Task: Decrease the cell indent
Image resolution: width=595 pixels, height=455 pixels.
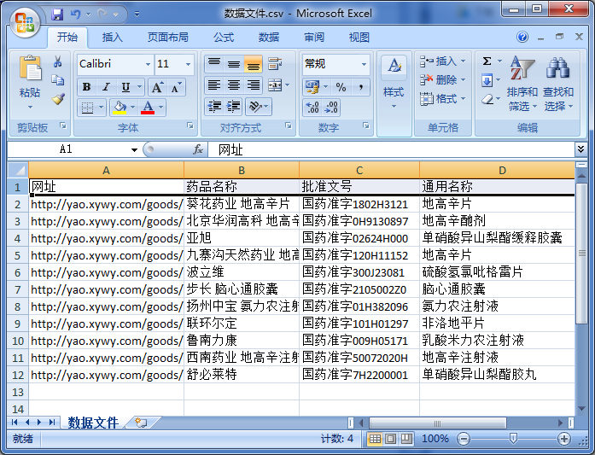Action: pyautogui.click(x=214, y=107)
